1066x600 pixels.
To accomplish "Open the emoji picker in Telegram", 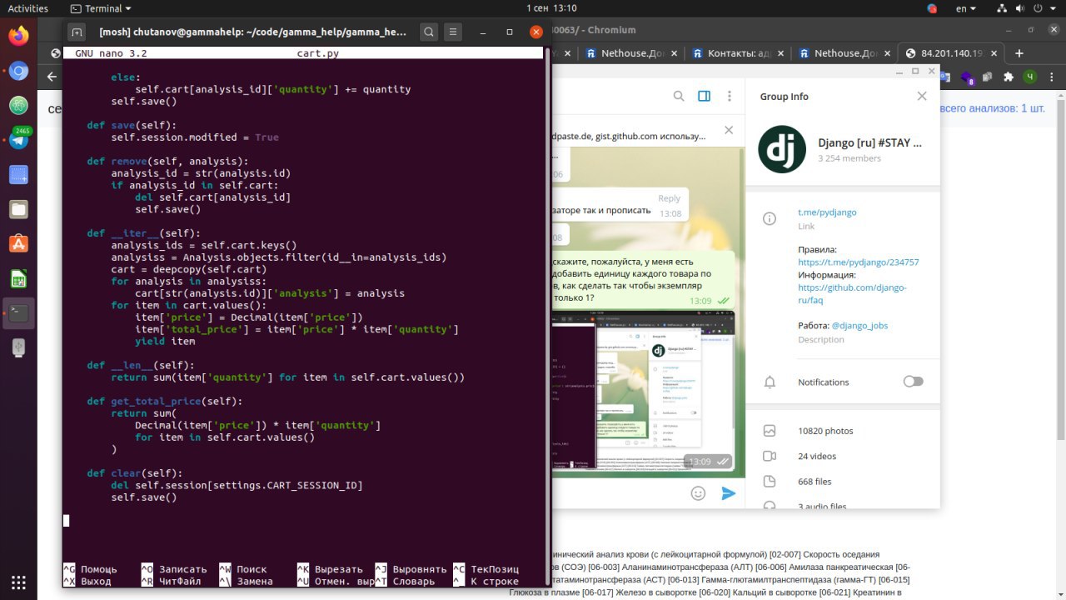I will [699, 493].
